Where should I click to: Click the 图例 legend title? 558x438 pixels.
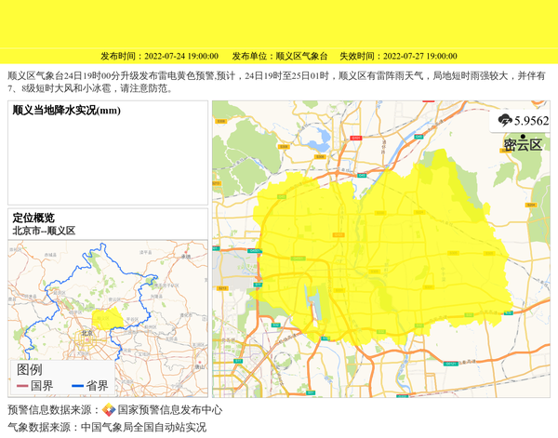click(x=30, y=369)
